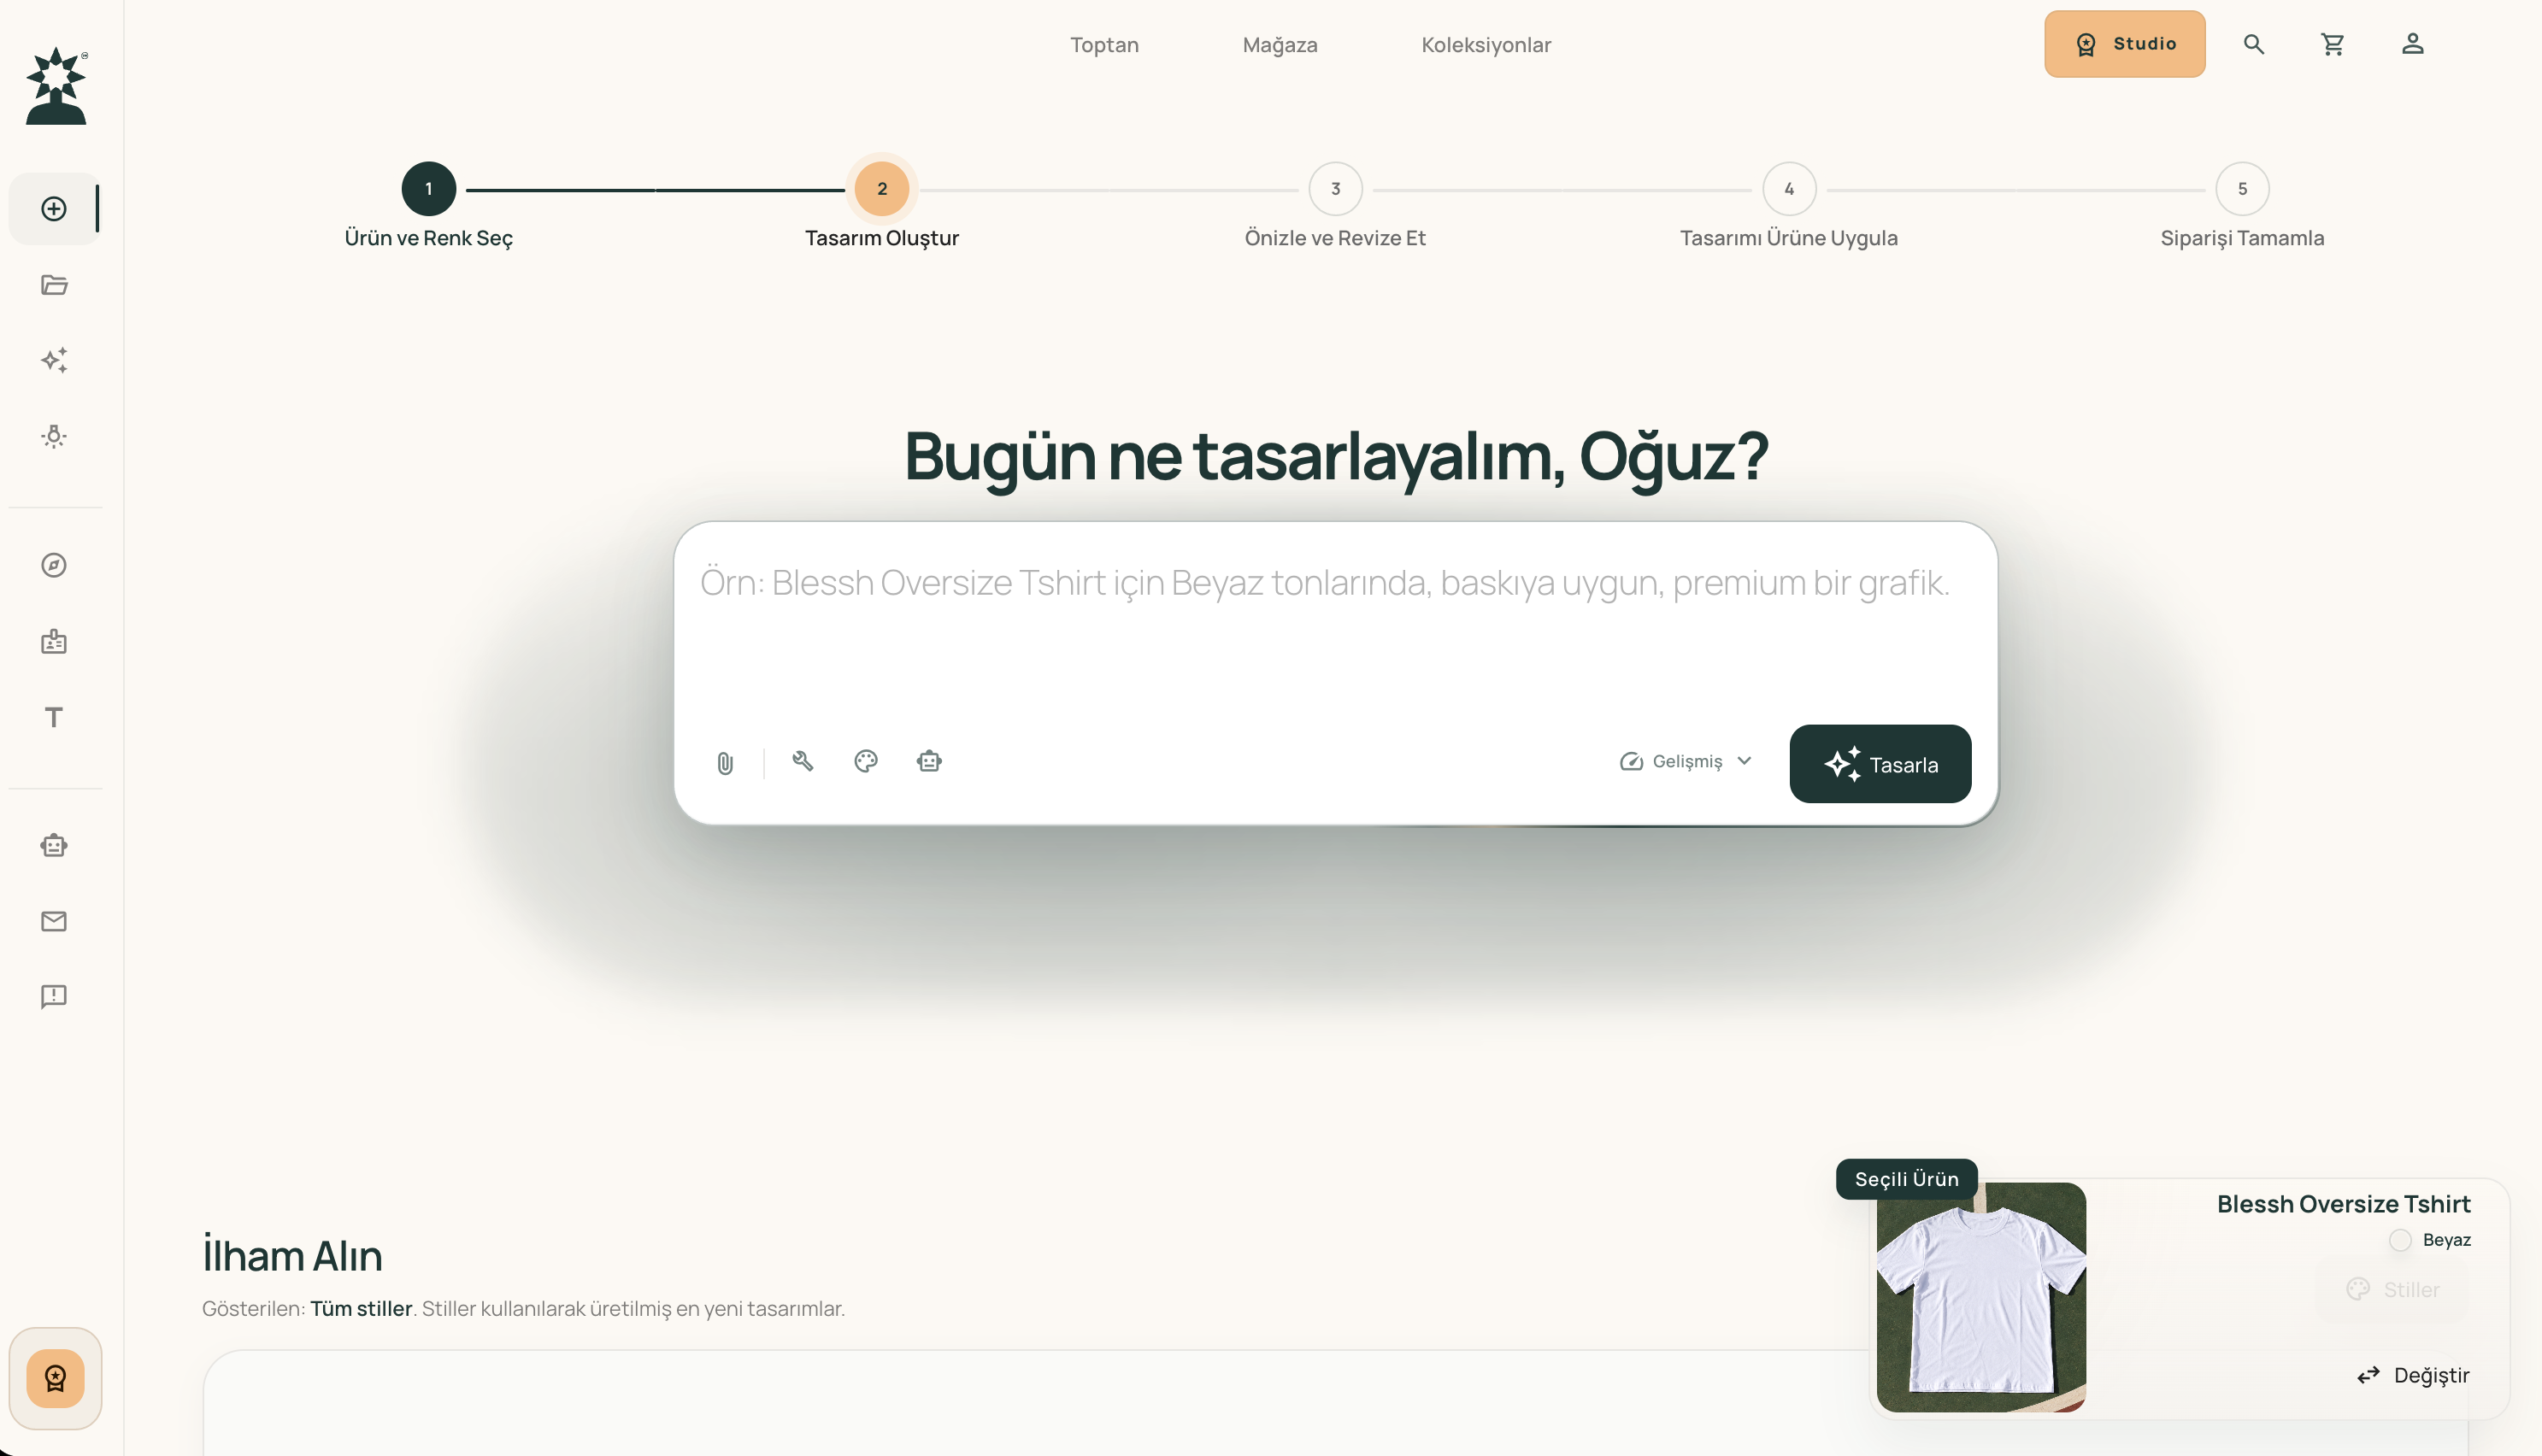
Task: Open the Mağaza menu
Action: (x=1280, y=44)
